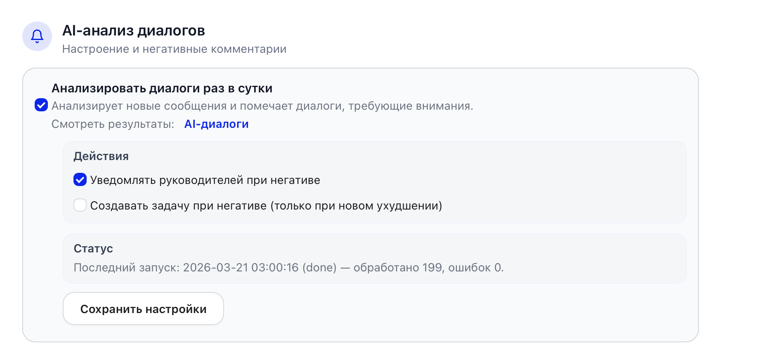Click the Статус section heading
The width and height of the screenshot is (765, 358).
93,249
